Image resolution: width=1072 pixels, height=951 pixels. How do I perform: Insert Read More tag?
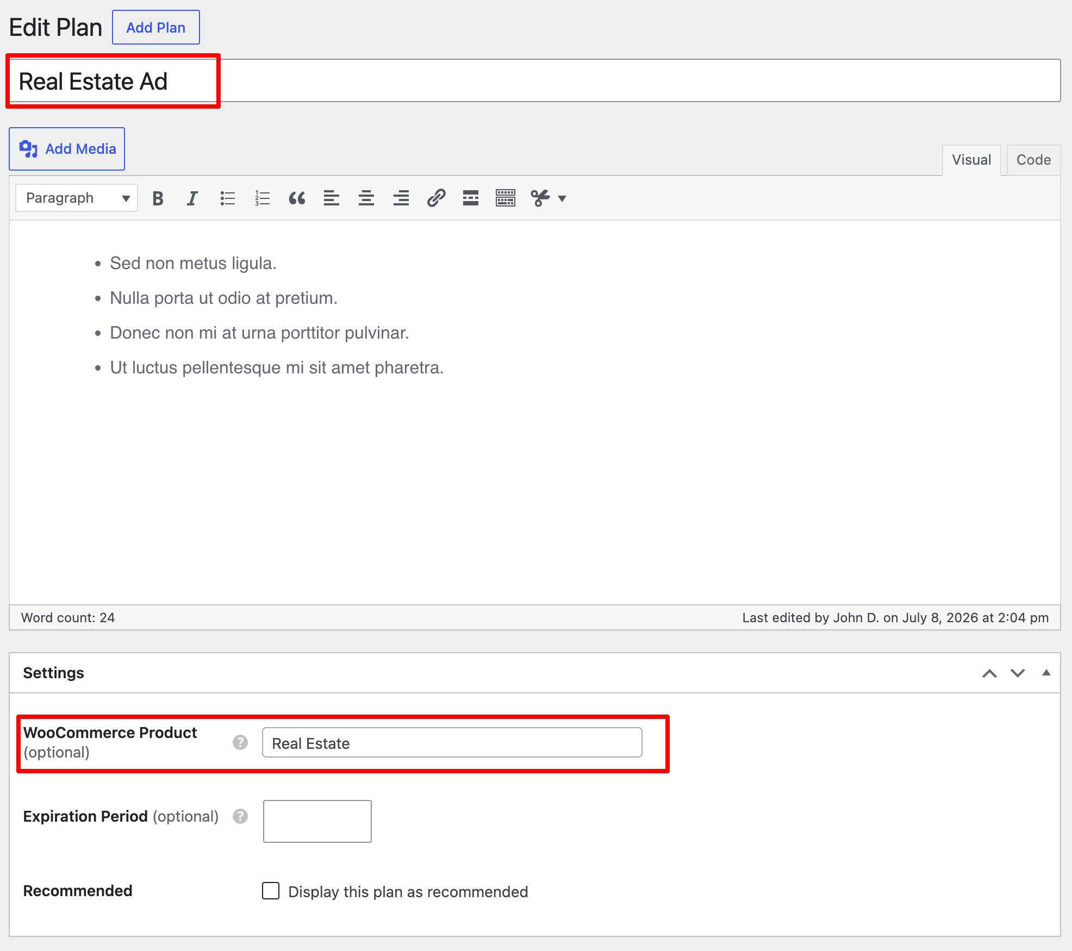click(x=471, y=198)
